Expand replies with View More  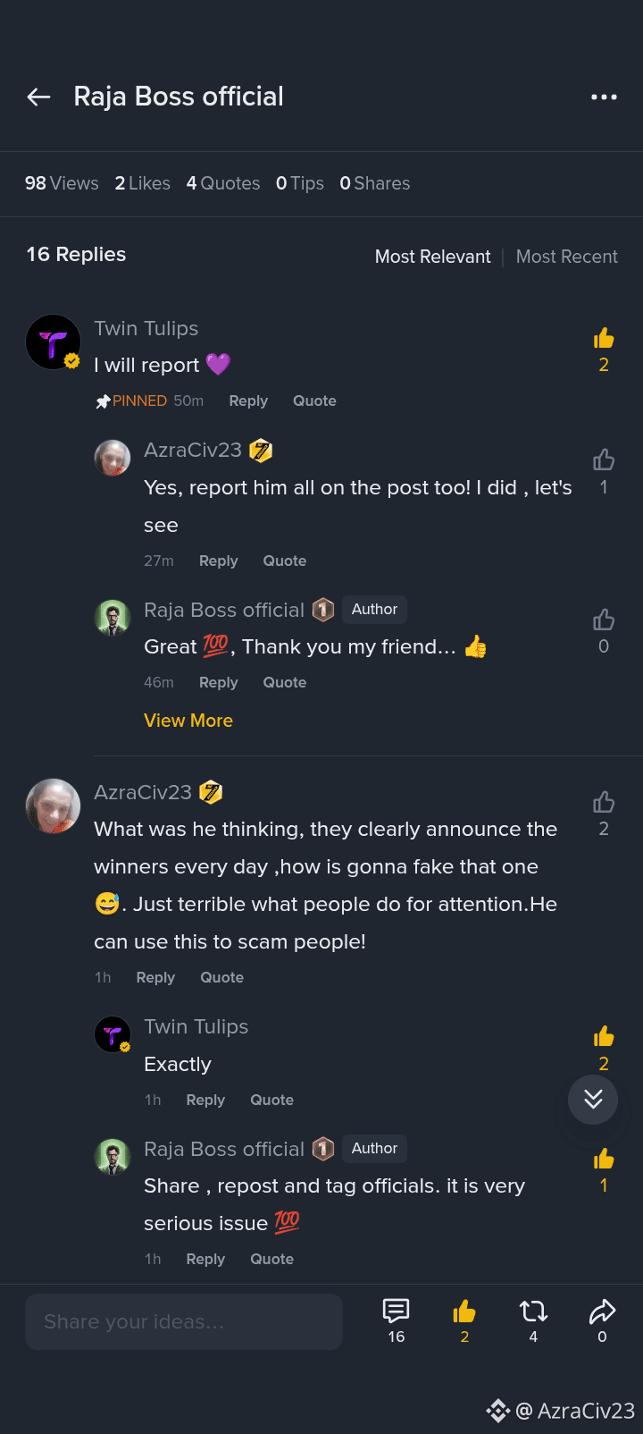188,721
